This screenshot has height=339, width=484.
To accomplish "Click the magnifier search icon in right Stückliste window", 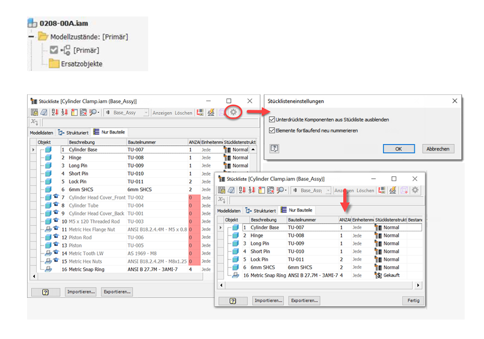I will pos(279,190).
